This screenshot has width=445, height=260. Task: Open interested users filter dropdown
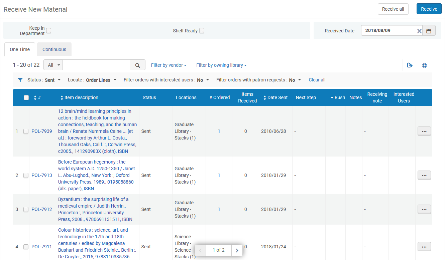pyautogui.click(x=166, y=80)
